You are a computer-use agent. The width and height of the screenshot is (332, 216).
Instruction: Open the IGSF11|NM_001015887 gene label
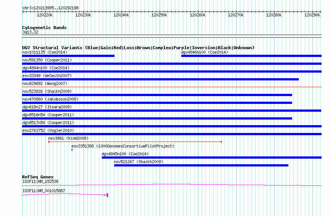coord(44,191)
